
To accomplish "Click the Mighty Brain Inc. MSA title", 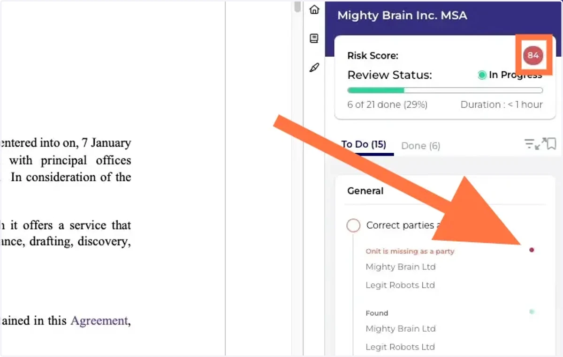I will tap(402, 15).
